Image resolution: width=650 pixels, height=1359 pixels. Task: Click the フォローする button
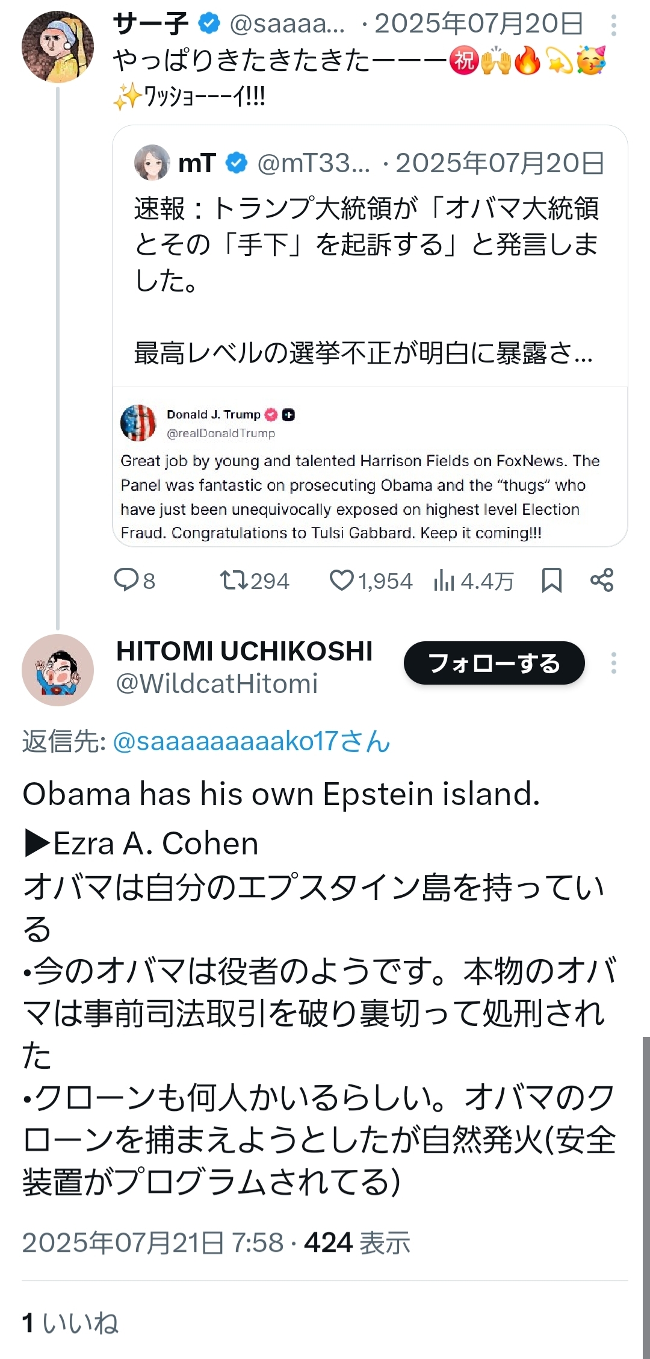(x=494, y=663)
